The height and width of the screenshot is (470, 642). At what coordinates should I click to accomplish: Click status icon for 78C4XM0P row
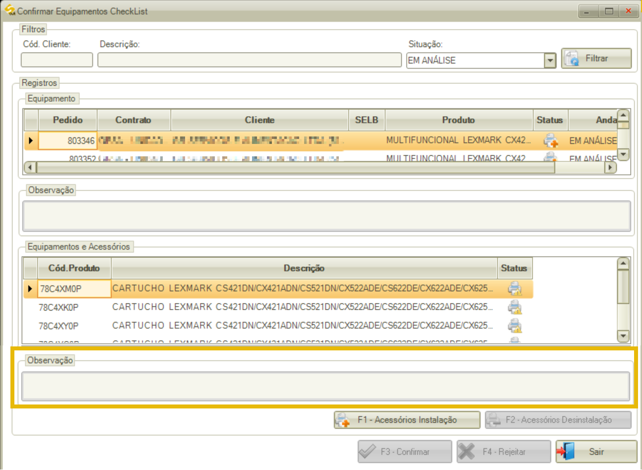[515, 289]
